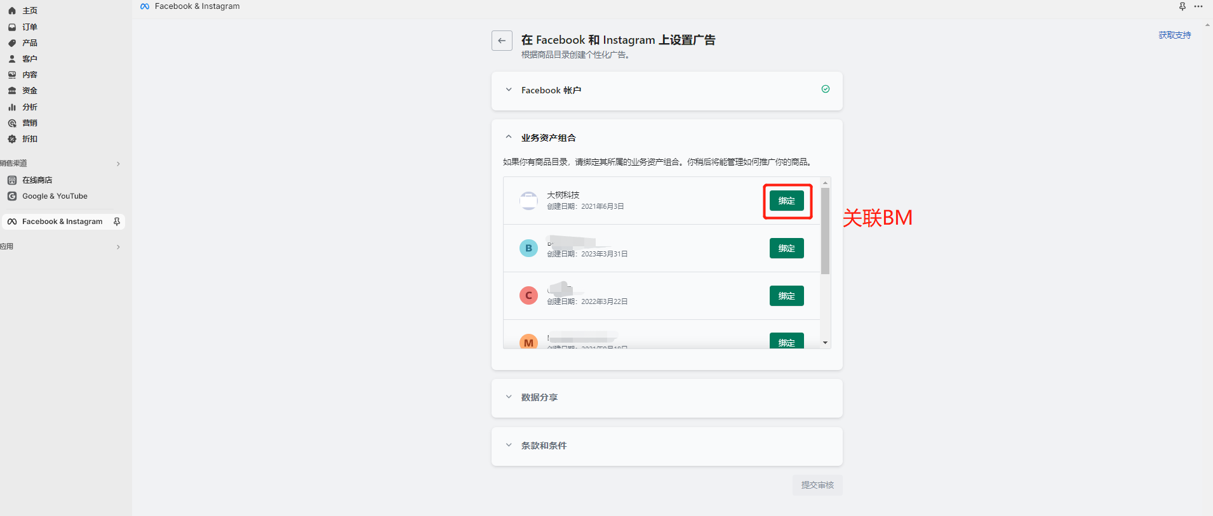Click the blue B account avatar
Viewport: 1213px width, 516px height.
coord(528,248)
